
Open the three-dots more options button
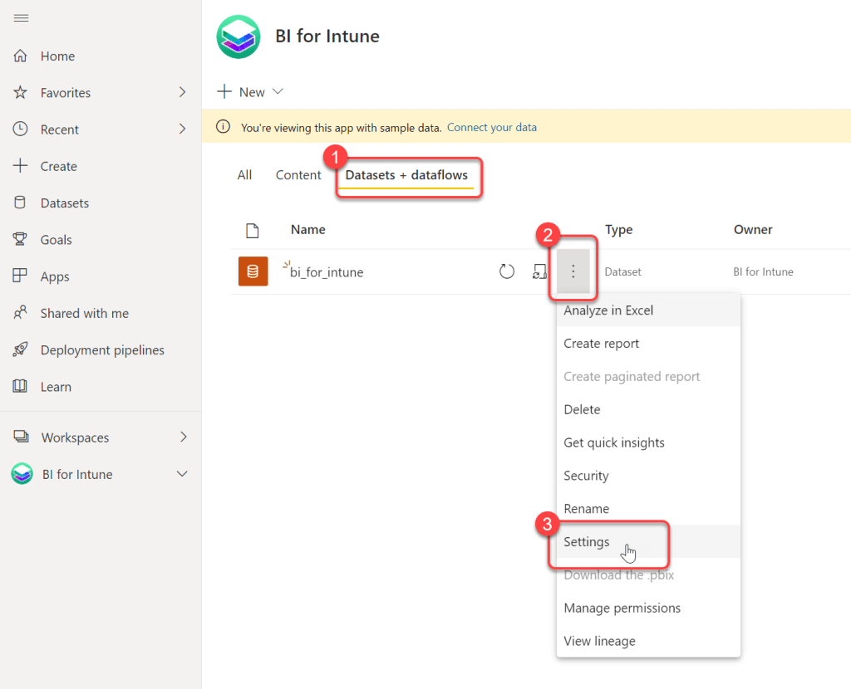click(x=573, y=271)
